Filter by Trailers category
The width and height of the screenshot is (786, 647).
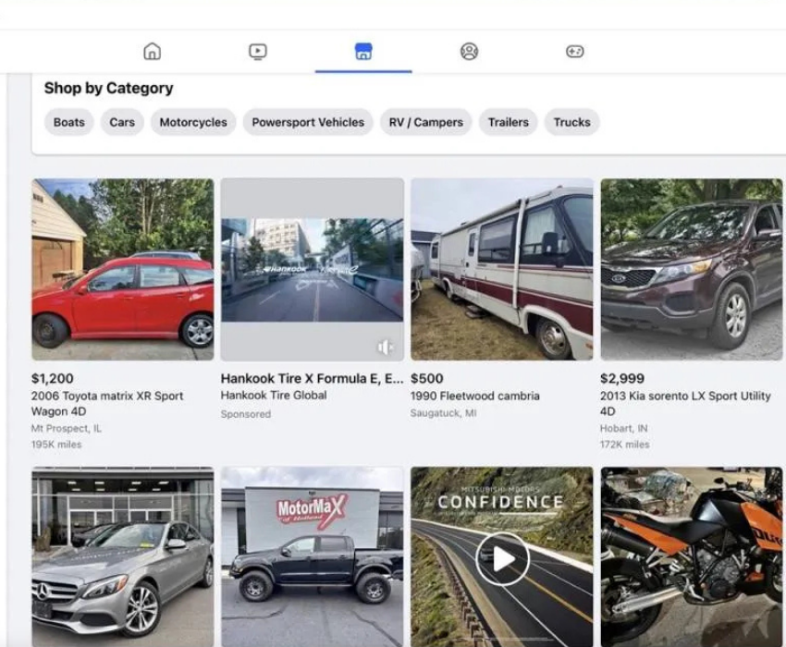tap(508, 122)
